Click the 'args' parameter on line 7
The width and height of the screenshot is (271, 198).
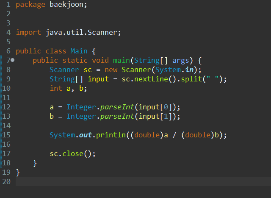[181, 61]
